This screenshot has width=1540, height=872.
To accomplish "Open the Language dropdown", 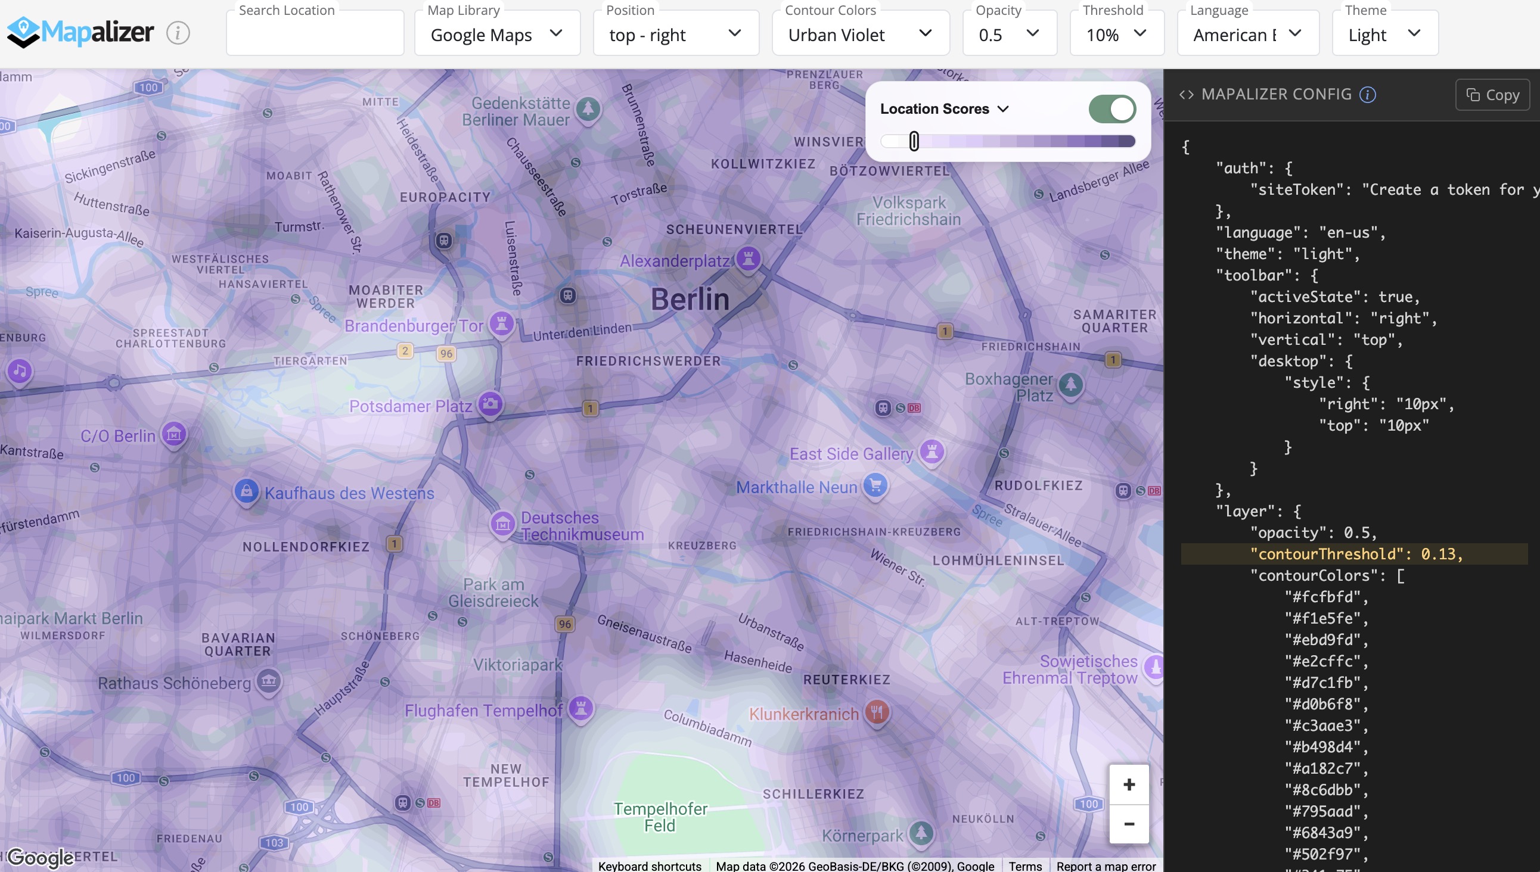I will 1248,34.
